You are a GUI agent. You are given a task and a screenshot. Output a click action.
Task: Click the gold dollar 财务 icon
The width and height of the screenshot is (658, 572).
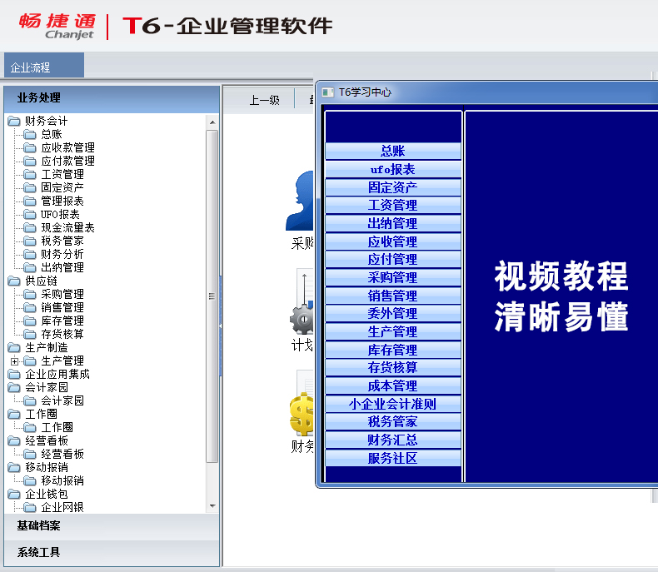[302, 414]
